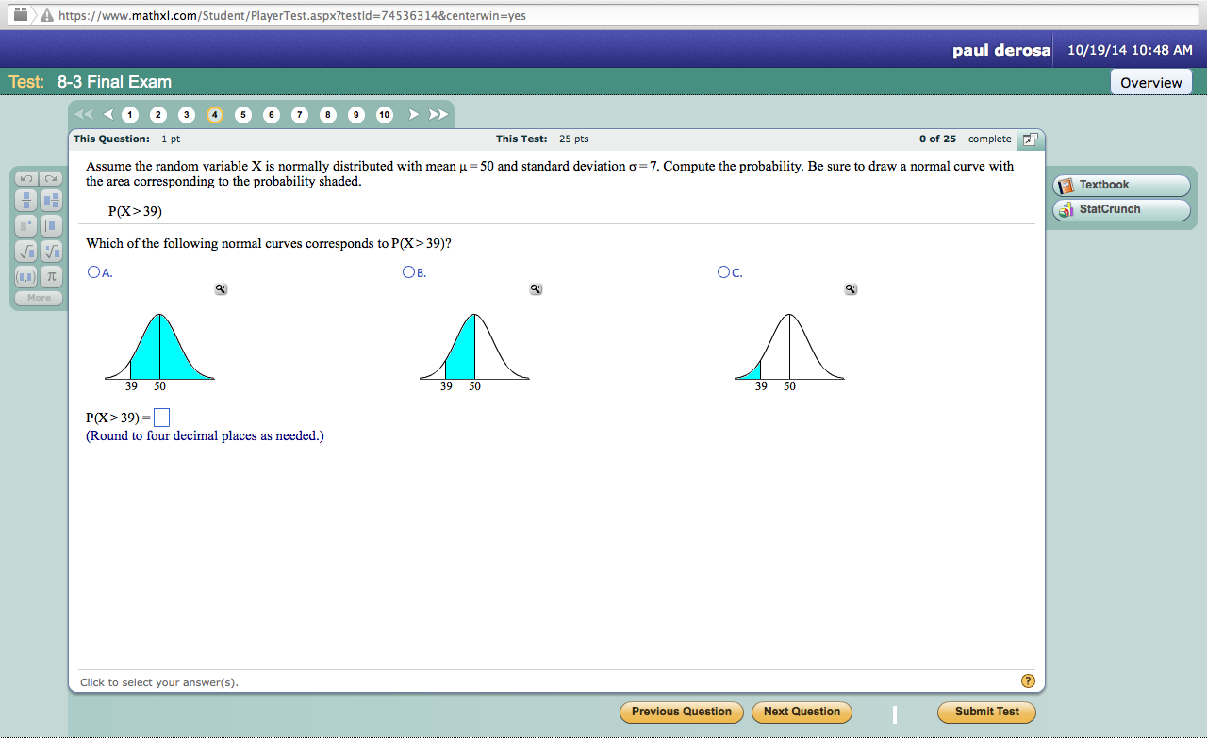
Task: Select the fraction template icon
Action: (25, 200)
